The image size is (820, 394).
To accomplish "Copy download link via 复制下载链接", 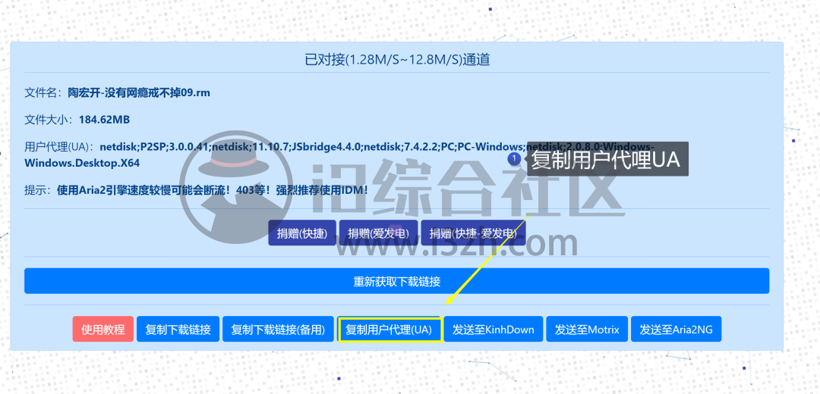I will coord(178,330).
